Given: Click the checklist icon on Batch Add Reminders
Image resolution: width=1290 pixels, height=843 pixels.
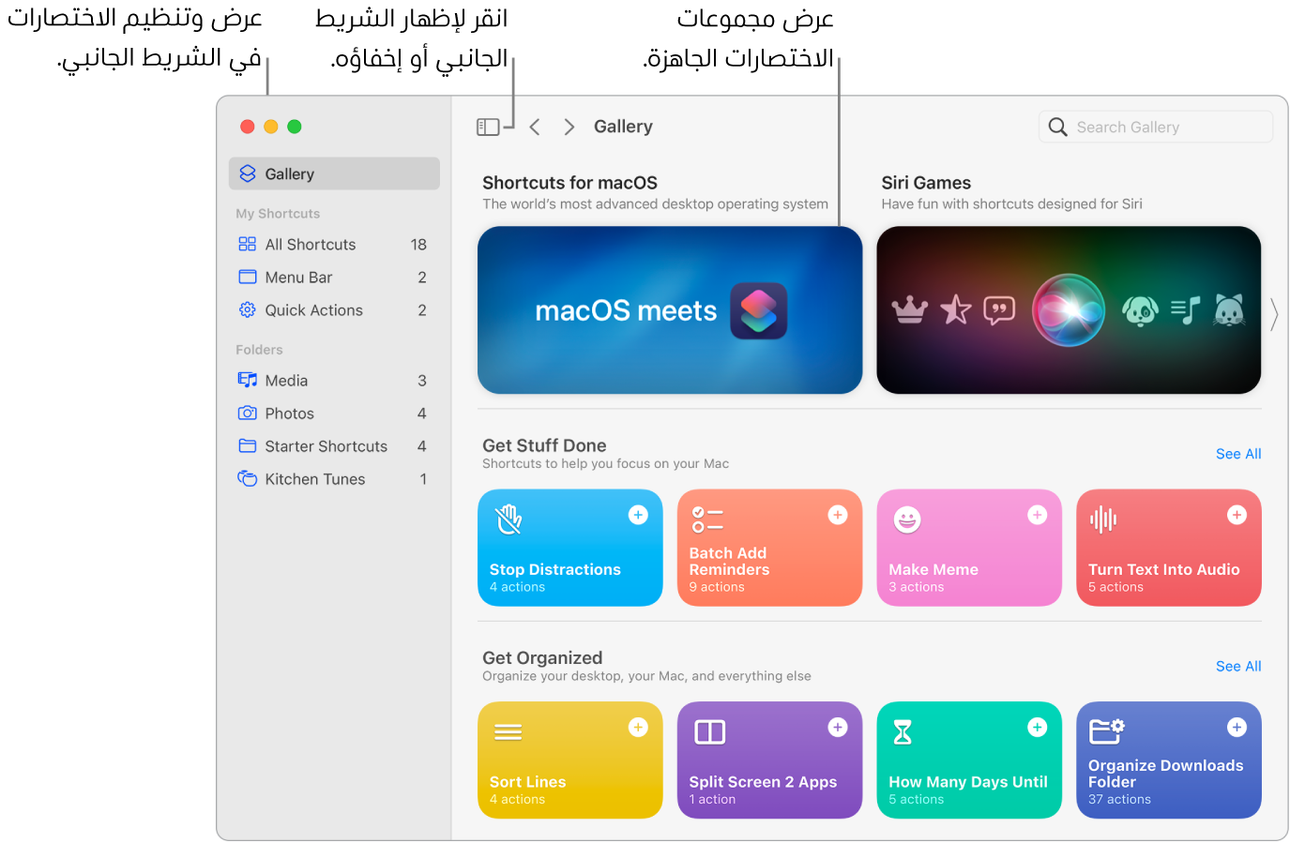Looking at the screenshot, I should pyautogui.click(x=707, y=519).
